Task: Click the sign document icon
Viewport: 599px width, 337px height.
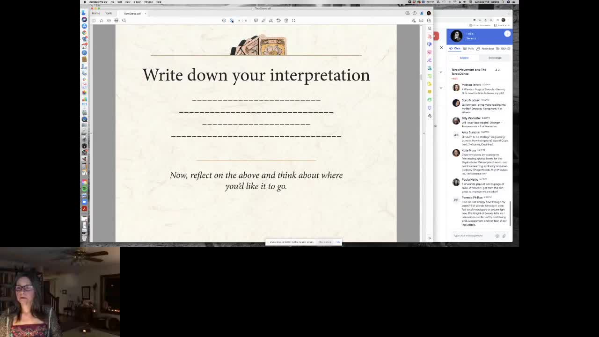Action: [271, 20]
